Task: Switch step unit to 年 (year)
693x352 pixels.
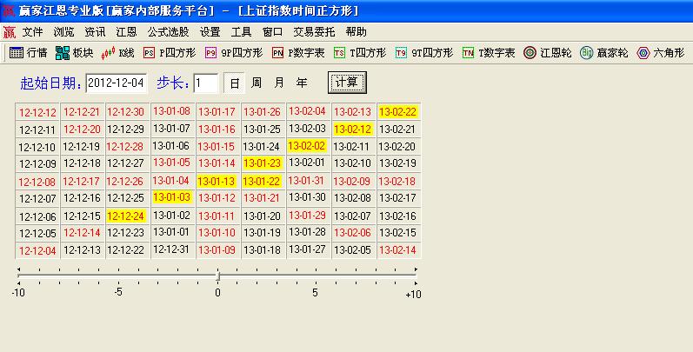Action: coord(302,83)
